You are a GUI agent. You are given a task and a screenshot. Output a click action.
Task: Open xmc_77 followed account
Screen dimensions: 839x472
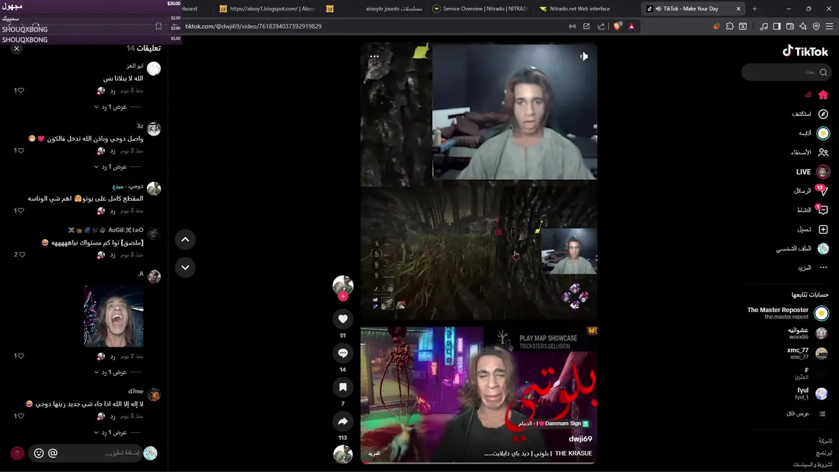click(x=807, y=353)
